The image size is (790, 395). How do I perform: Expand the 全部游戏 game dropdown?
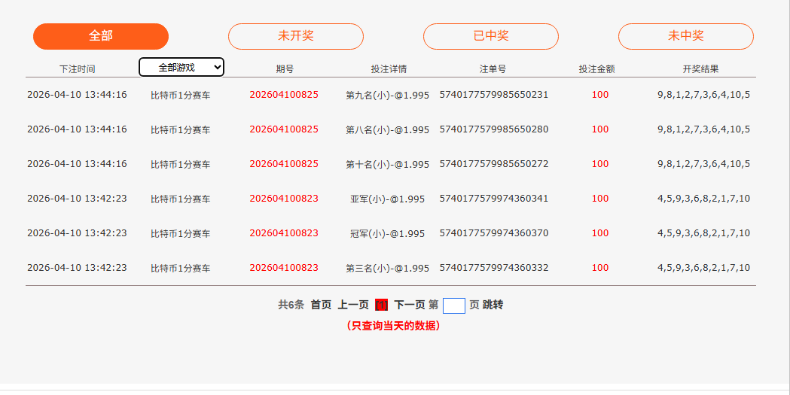[181, 67]
